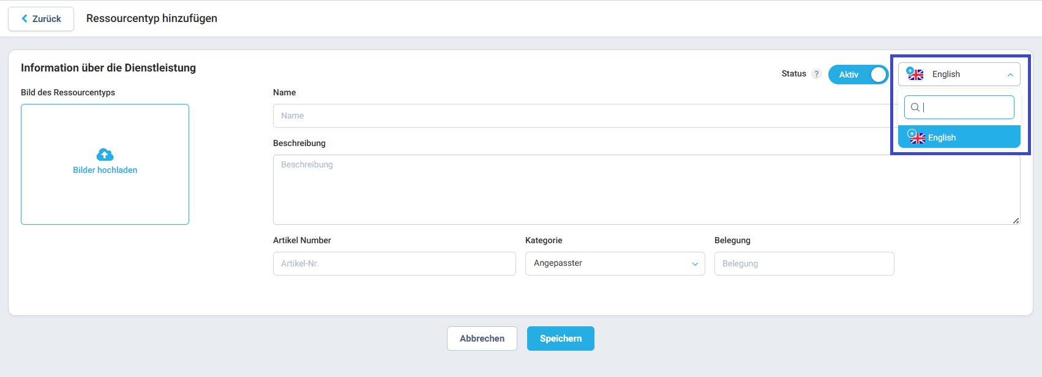Open the Kategorie Angepasster dropdown
The width and height of the screenshot is (1042, 377).
point(615,264)
